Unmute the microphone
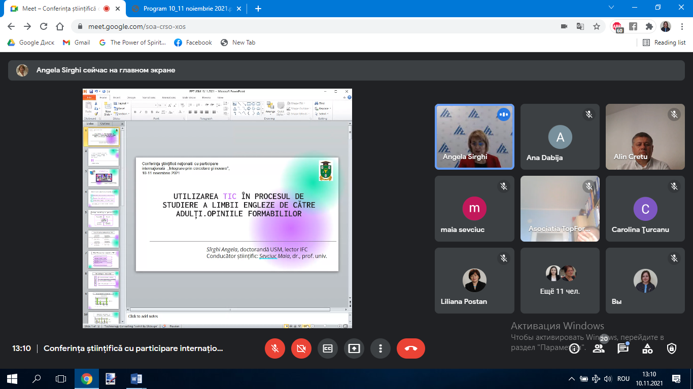Screen dimensions: 693x389 [x=275, y=348]
